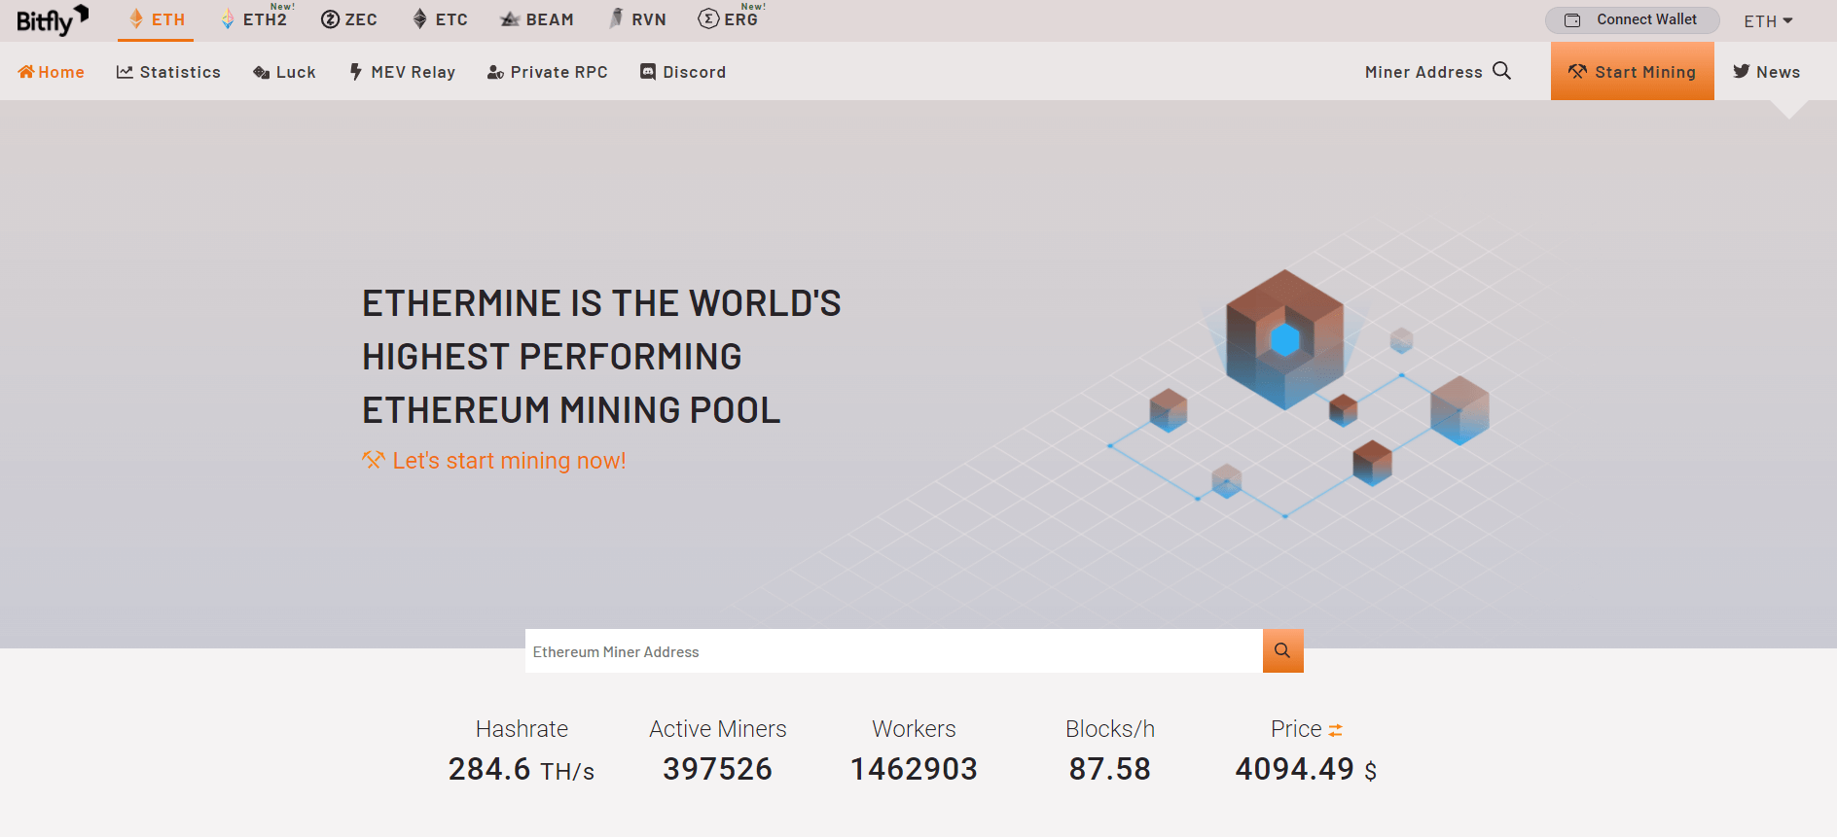Click the pickaxe icon on Start Mining

pyautogui.click(x=1577, y=72)
